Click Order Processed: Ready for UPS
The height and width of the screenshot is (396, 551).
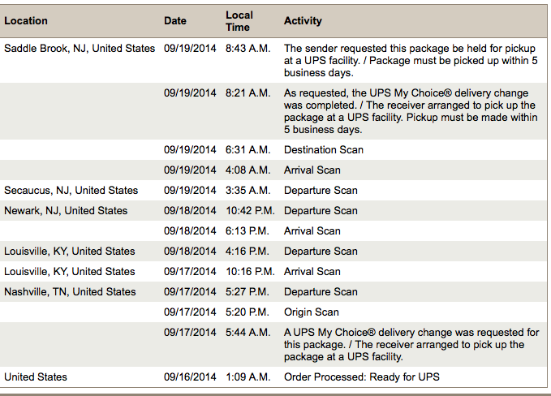click(x=362, y=377)
